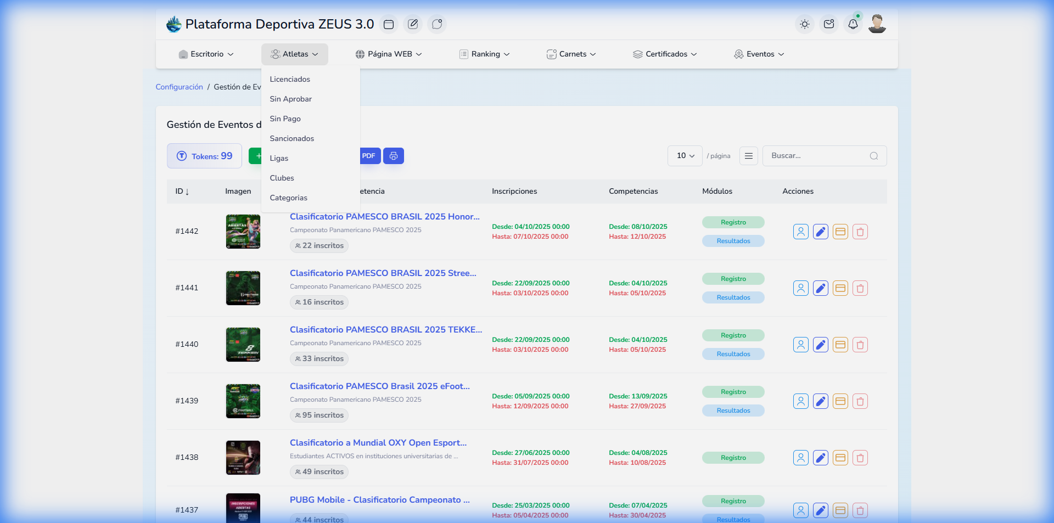The image size is (1054, 523).
Task: Toggle the light/dark theme sun icon
Action: 804,24
